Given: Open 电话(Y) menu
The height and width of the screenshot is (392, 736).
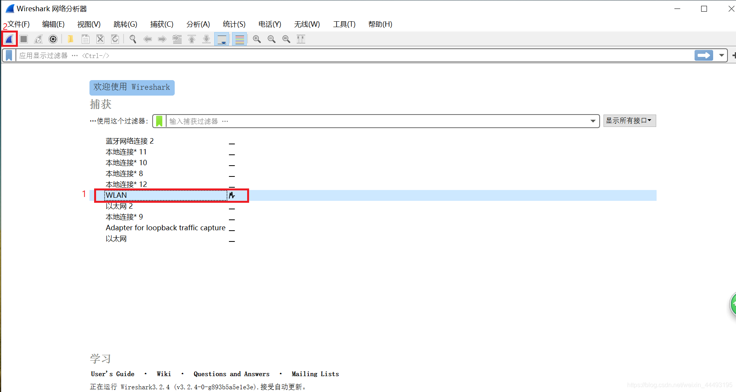Looking at the screenshot, I should tap(270, 24).
